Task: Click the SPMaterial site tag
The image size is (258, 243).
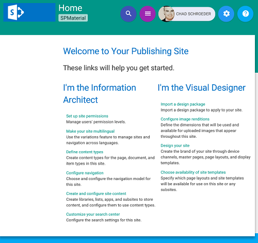Action: coord(73,18)
